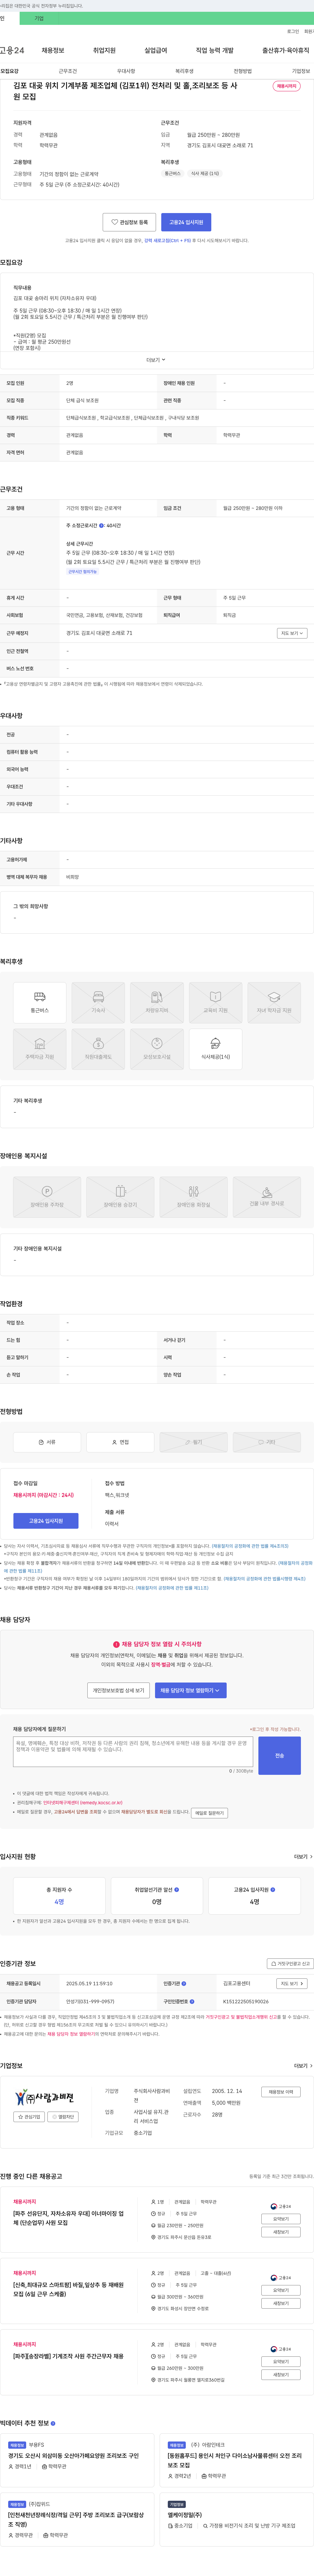Viewport: 314px width, 2576px height.
Task: Click the 근무시간 협의가능 tag
Action: tap(82, 572)
